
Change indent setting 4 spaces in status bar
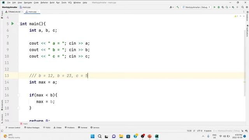coord(208,131)
